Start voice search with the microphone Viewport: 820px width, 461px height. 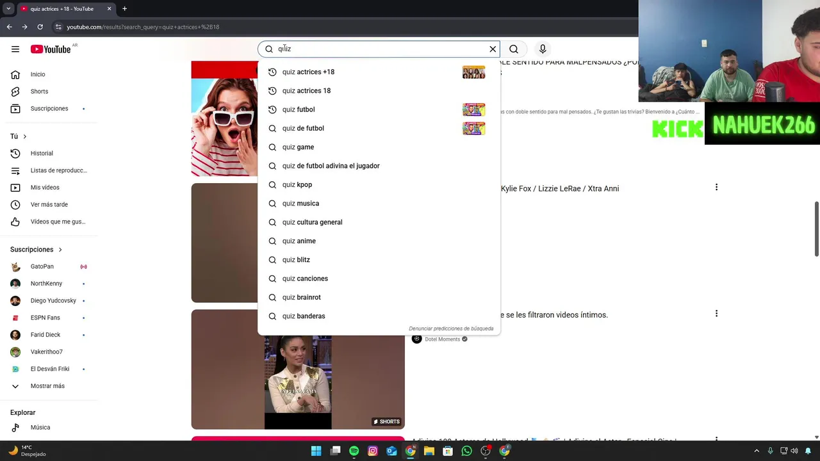pyautogui.click(x=543, y=49)
